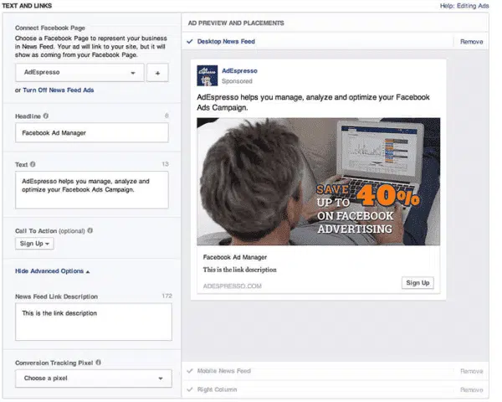
Task: Open Help: Editing Ads link
Action: coord(464,6)
